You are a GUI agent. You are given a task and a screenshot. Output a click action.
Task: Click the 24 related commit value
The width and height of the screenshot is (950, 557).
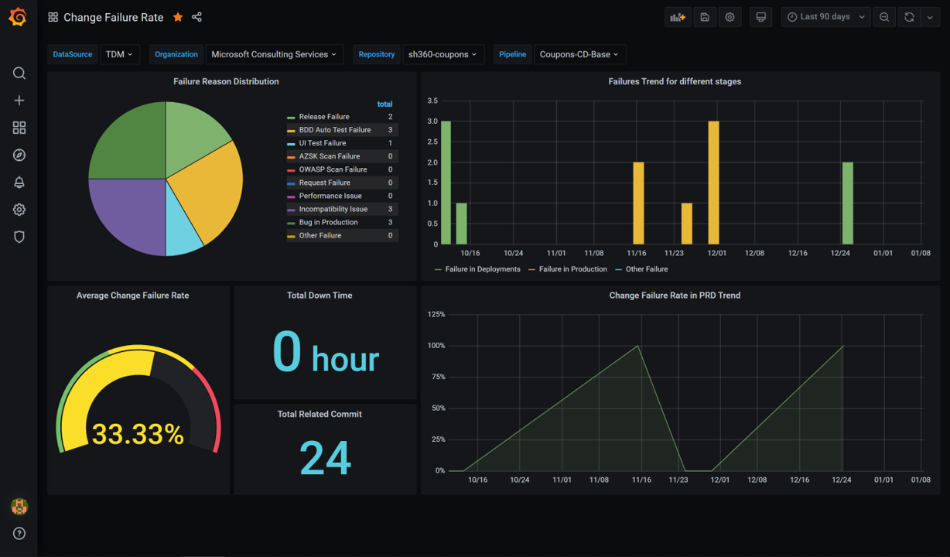tap(326, 457)
